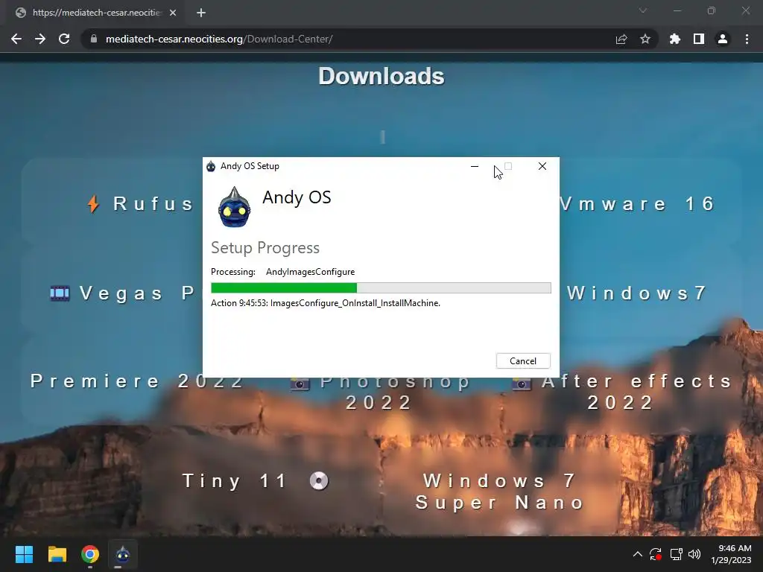This screenshot has width=763, height=572.
Task: Share this page icon
Action: 621,39
